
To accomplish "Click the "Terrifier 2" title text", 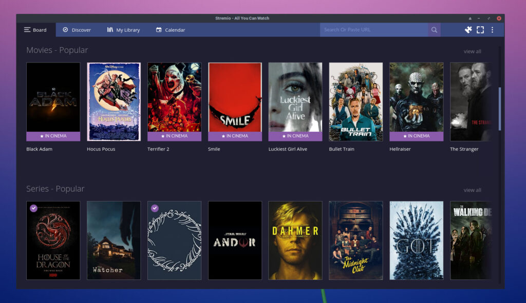I will pyautogui.click(x=158, y=149).
